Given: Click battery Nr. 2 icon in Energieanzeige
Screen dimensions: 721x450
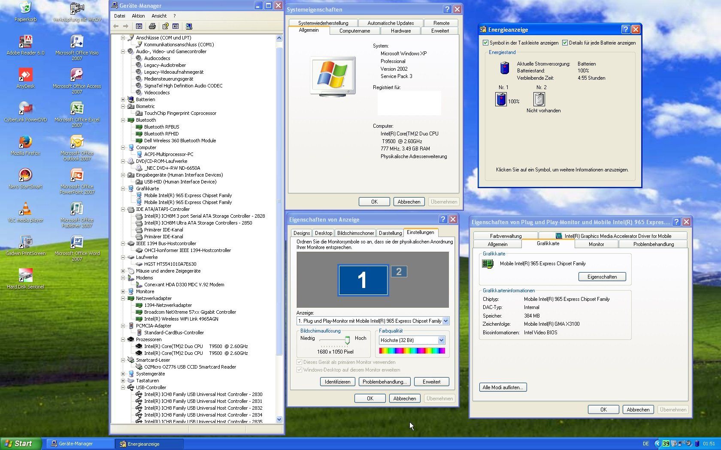Looking at the screenshot, I should point(539,99).
